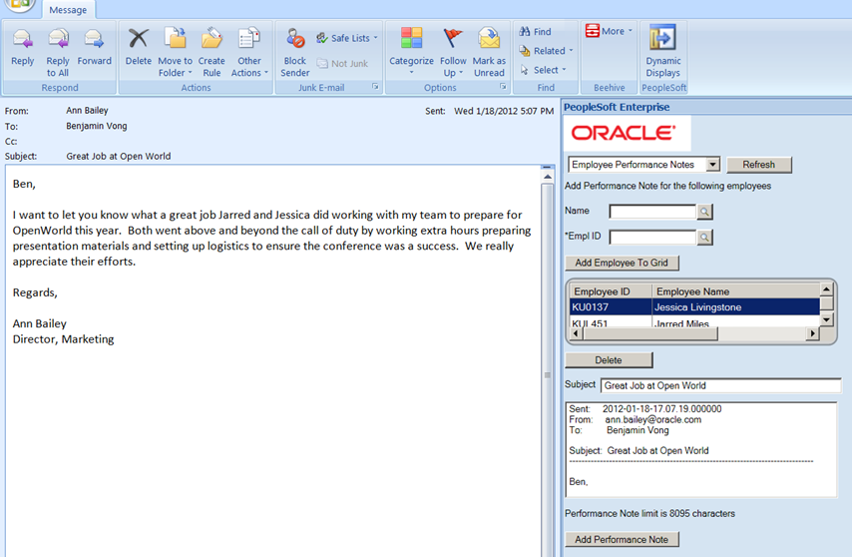Image resolution: width=852 pixels, height=558 pixels.
Task: Open the Related dropdown
Action: tap(546, 51)
